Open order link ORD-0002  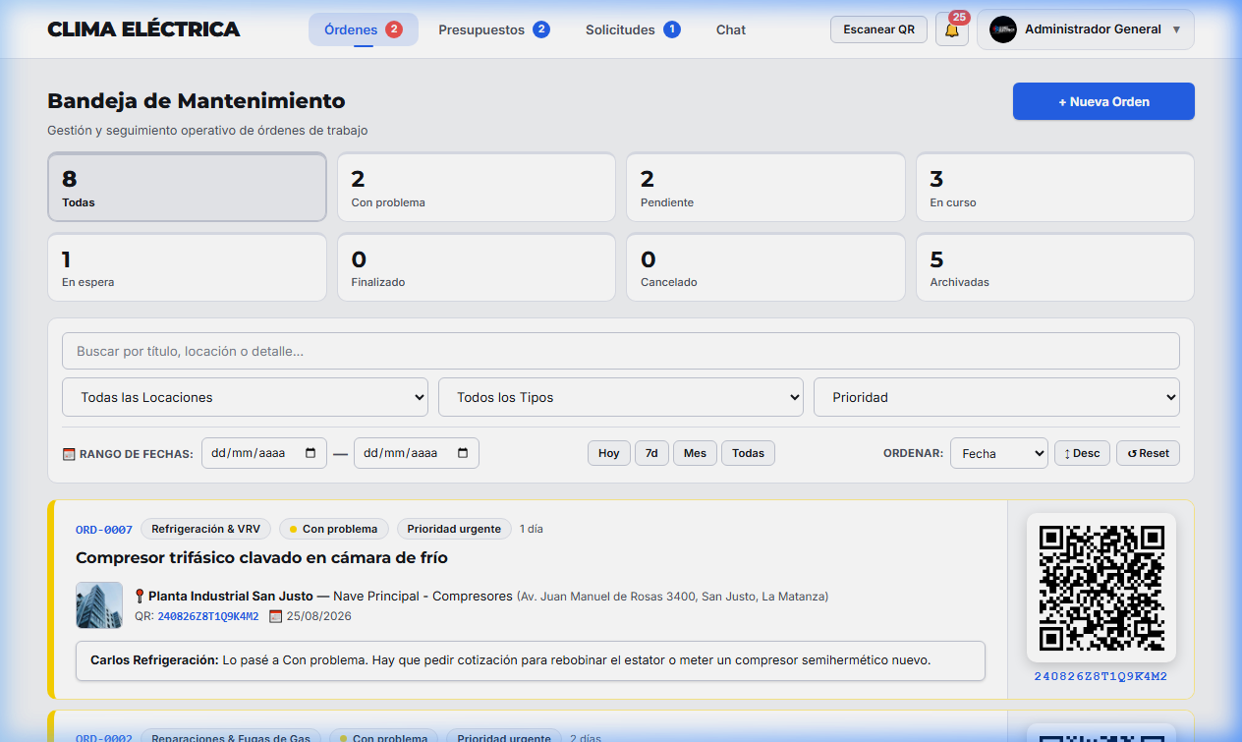click(104, 738)
